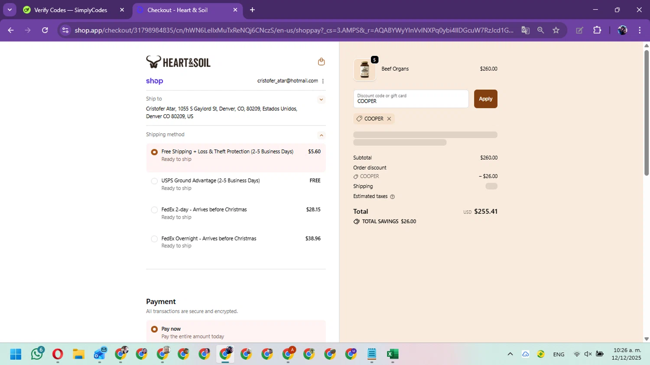
Task: Click the browser forward arrow
Action: pos(28,30)
